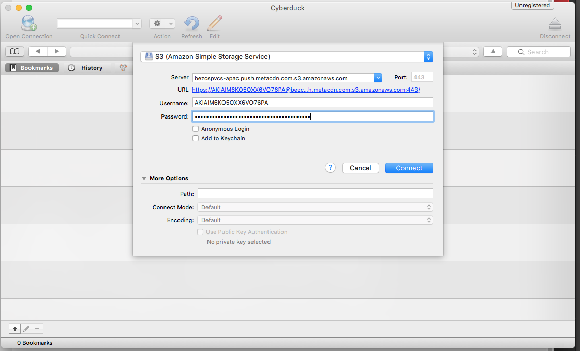Collapse the More Options disclosure triangle
The width and height of the screenshot is (580, 351).
coord(144,178)
